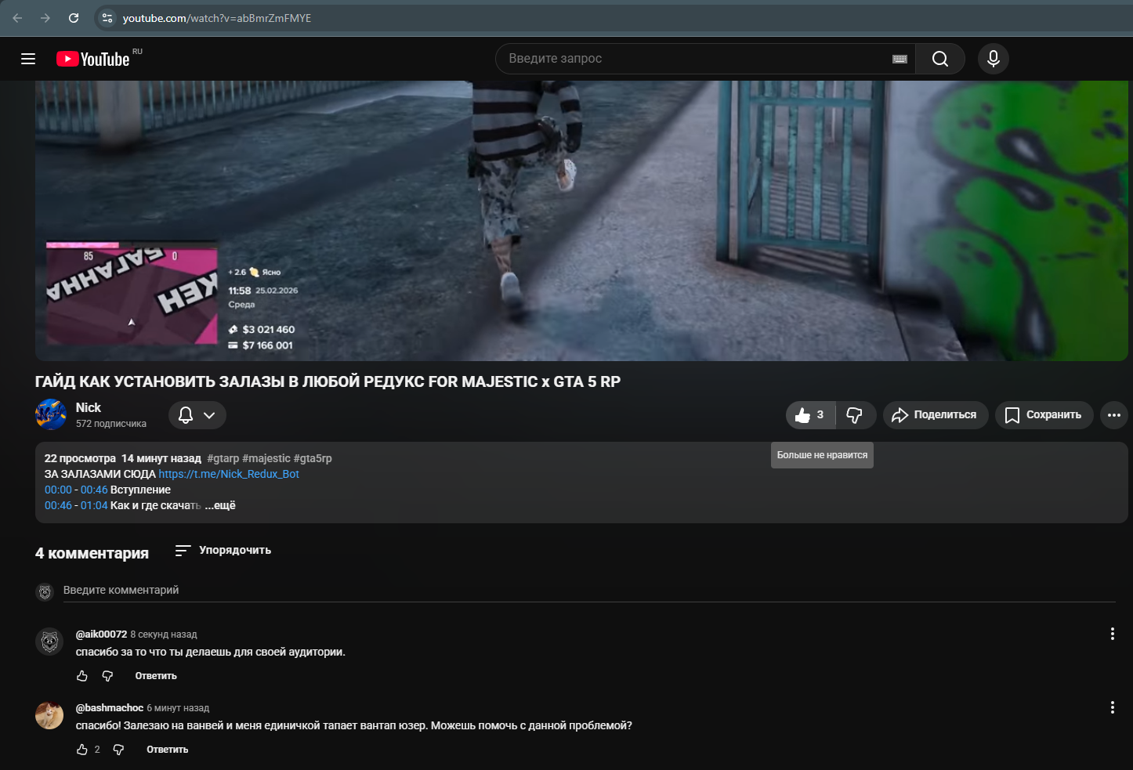Click the search magnifier button
This screenshot has height=770, width=1133.
click(940, 59)
